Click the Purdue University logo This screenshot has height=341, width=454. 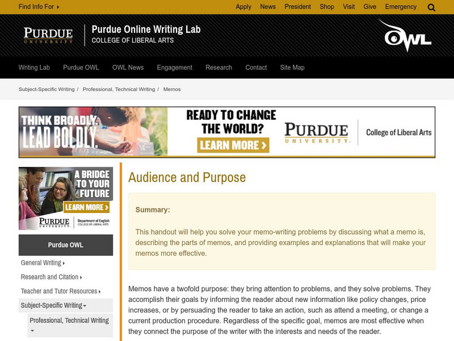pos(48,35)
